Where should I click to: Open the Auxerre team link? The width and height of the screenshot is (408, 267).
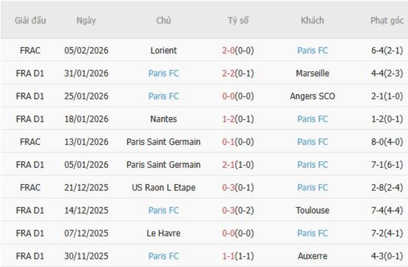coord(312,256)
